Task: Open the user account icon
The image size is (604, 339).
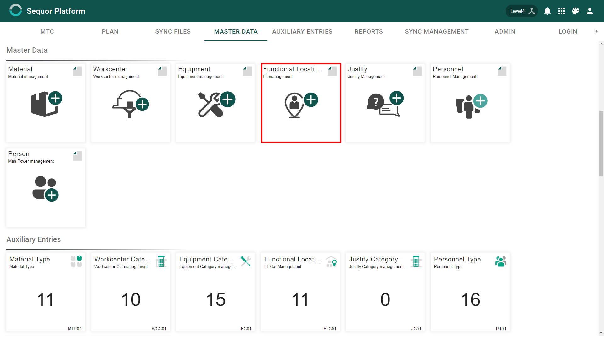Action: (590, 11)
